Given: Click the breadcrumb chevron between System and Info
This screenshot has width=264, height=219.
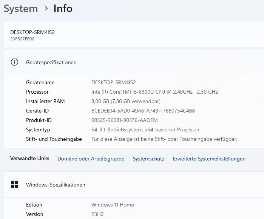Looking at the screenshot, I should pos(46,8).
